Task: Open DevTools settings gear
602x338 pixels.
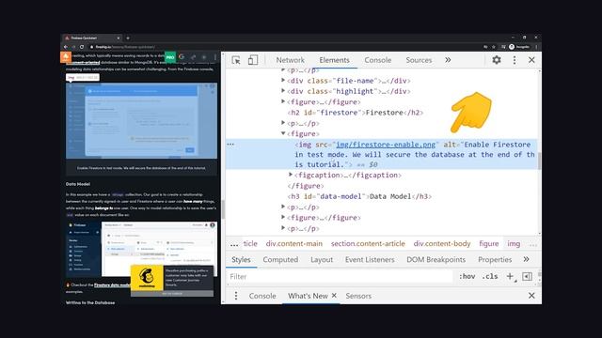Action: (497, 60)
